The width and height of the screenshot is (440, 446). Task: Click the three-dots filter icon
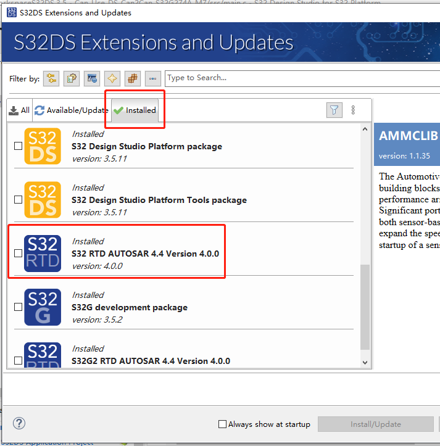(153, 78)
